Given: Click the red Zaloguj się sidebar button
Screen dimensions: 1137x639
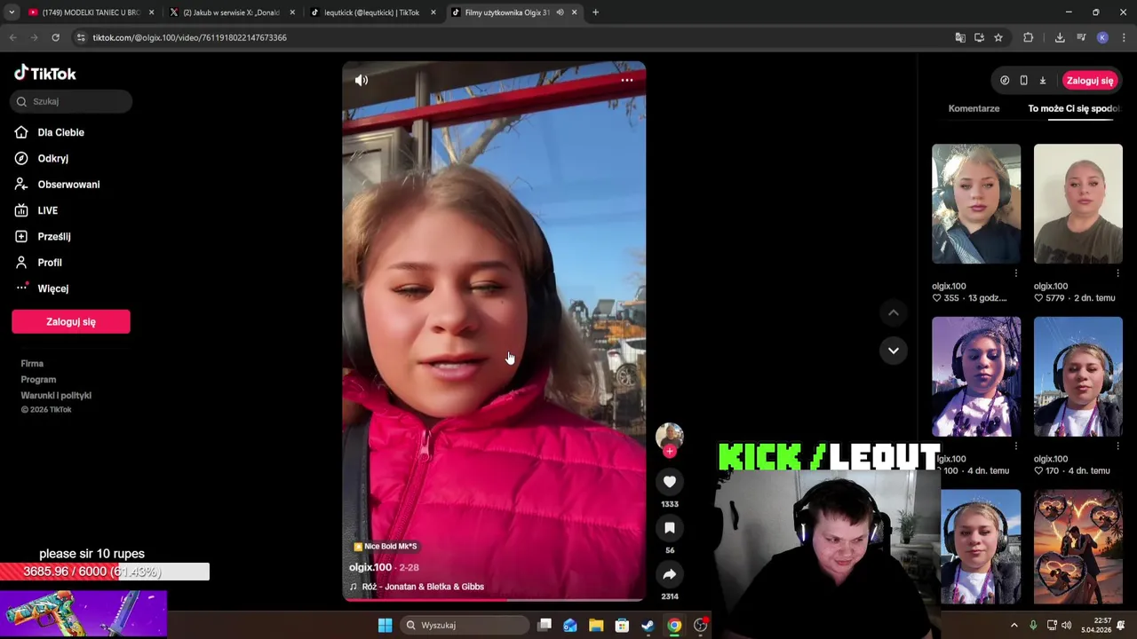Looking at the screenshot, I should 71,322.
